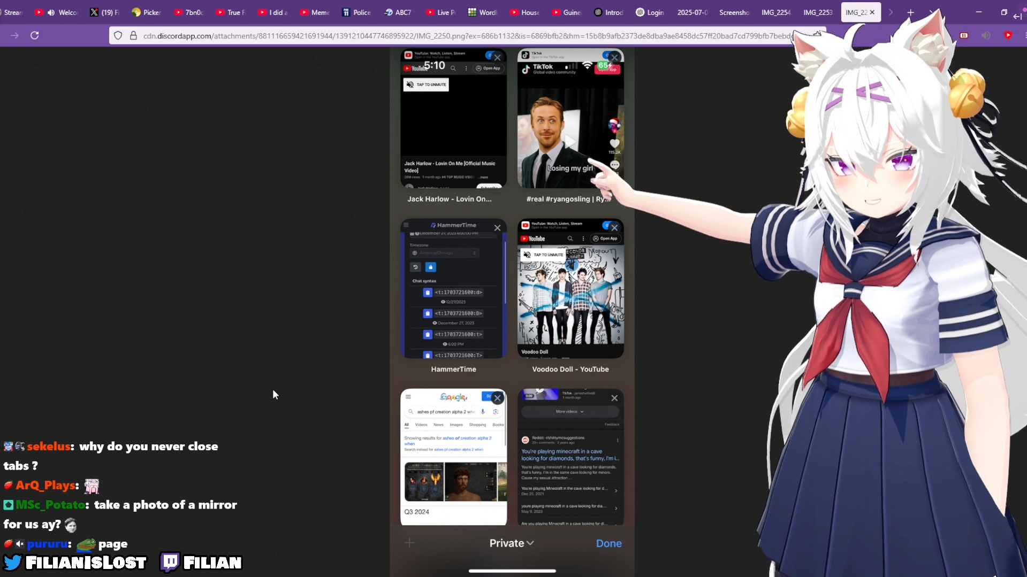The height and width of the screenshot is (577, 1027).
Task: Click the muted speaker icon on Welcome tab
Action: [51, 12]
